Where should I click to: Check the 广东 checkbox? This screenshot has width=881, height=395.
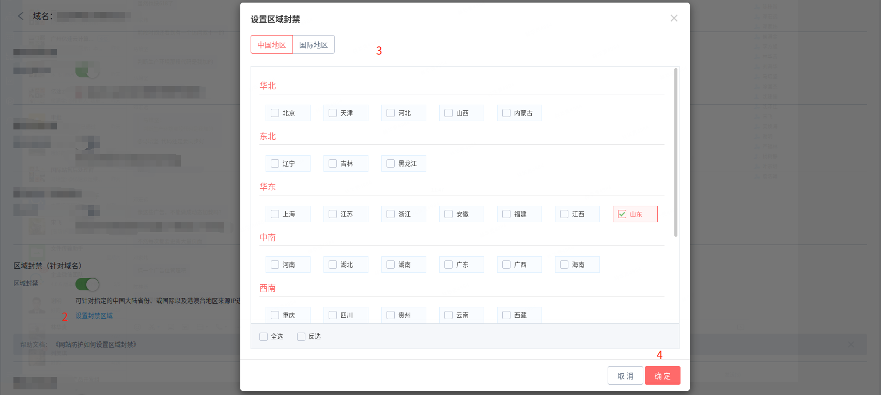[449, 265]
